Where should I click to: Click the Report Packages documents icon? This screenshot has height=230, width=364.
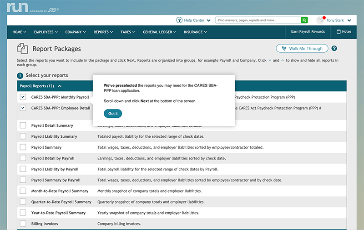22,49
